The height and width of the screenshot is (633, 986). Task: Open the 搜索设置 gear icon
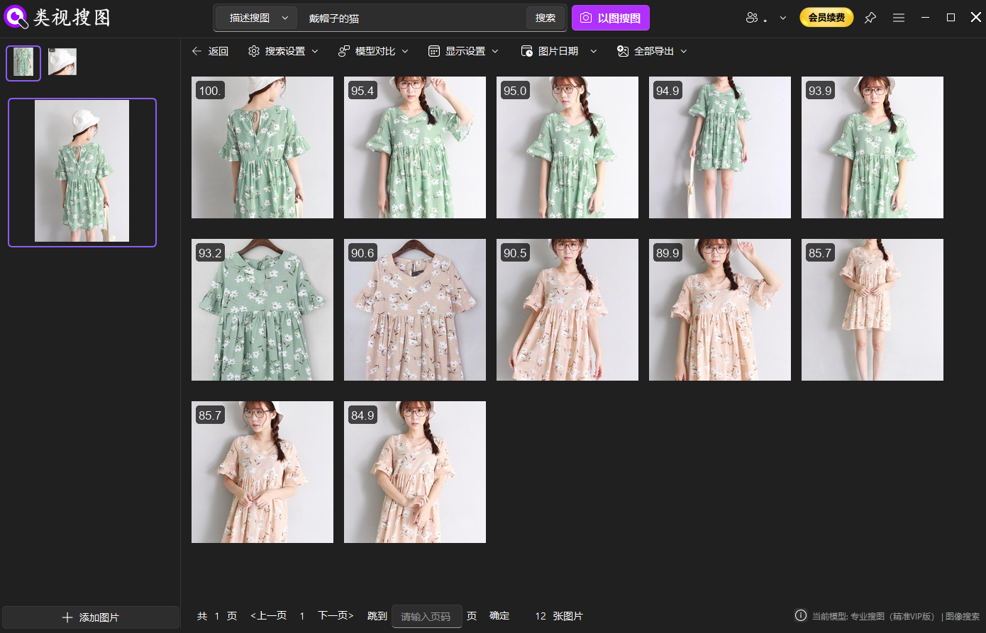[x=254, y=51]
